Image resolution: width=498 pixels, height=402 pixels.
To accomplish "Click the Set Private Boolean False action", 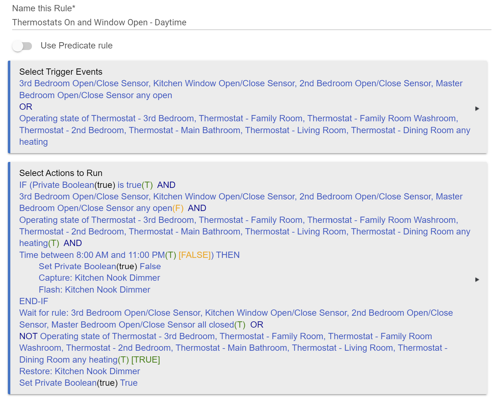I will pyautogui.click(x=100, y=266).
